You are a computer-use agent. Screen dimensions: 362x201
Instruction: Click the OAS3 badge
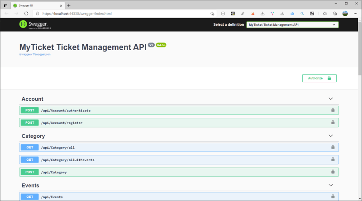[x=161, y=45]
